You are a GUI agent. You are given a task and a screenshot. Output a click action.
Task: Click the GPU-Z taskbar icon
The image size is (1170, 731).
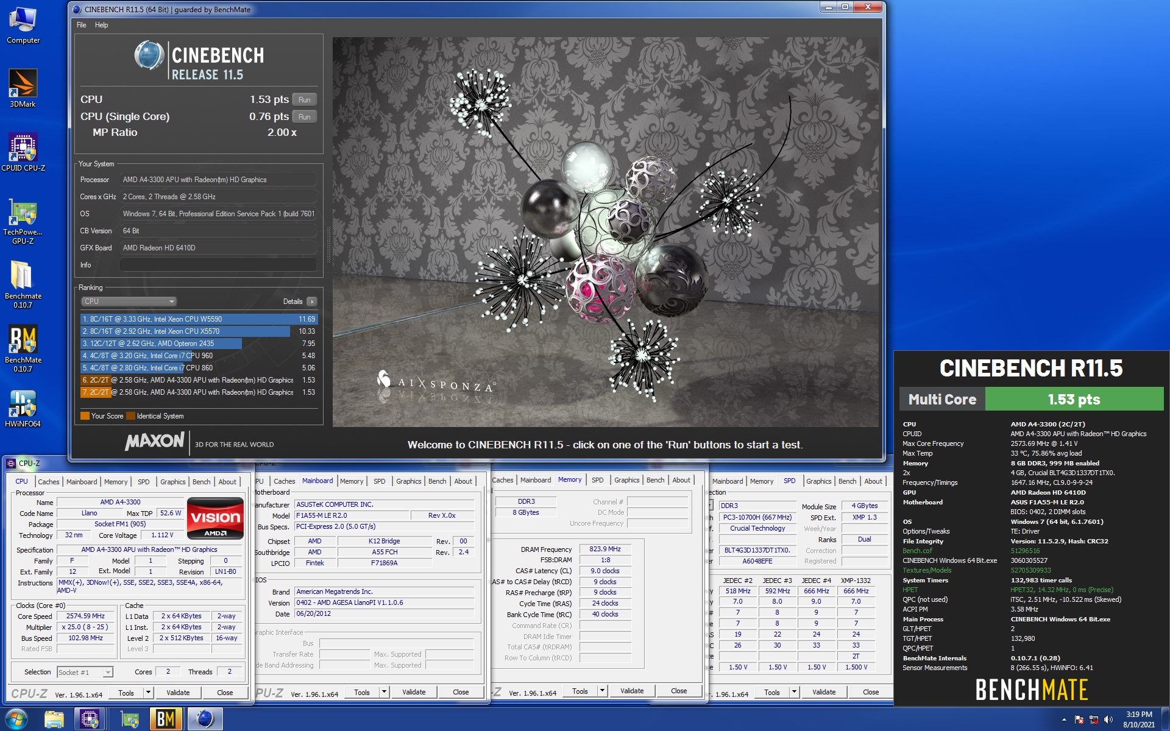[129, 719]
